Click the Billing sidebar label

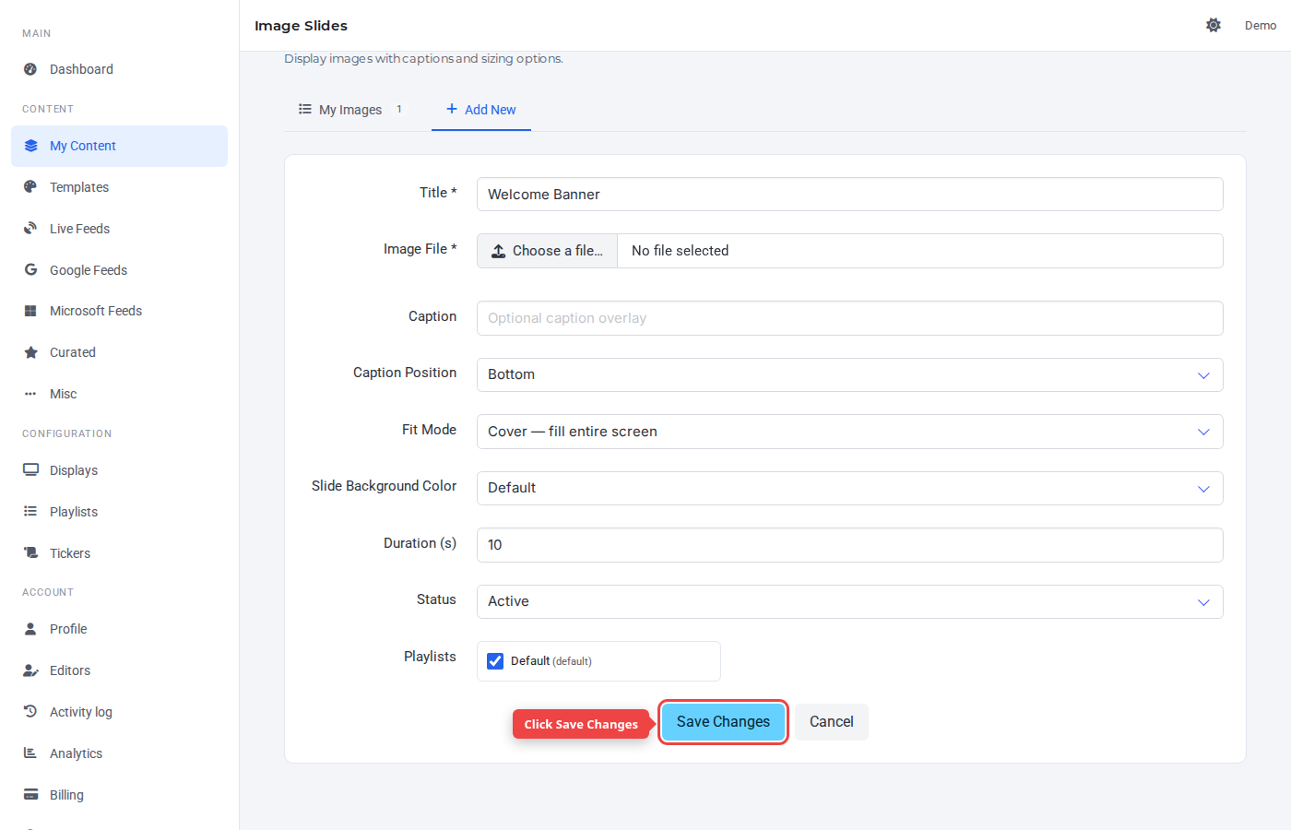[66, 795]
